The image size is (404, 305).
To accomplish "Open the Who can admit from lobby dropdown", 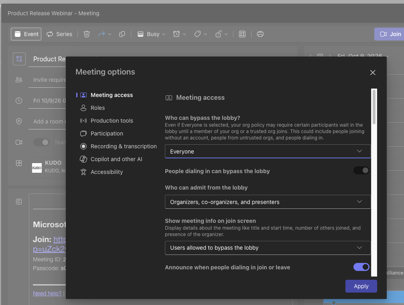I will [x=268, y=202].
